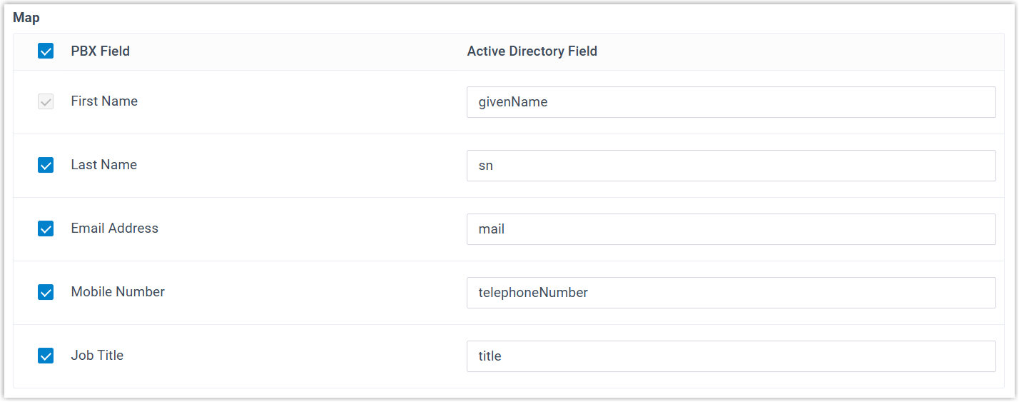Click the disabled First Name checkbox
Image resolution: width=1019 pixels, height=402 pixels.
[x=46, y=102]
